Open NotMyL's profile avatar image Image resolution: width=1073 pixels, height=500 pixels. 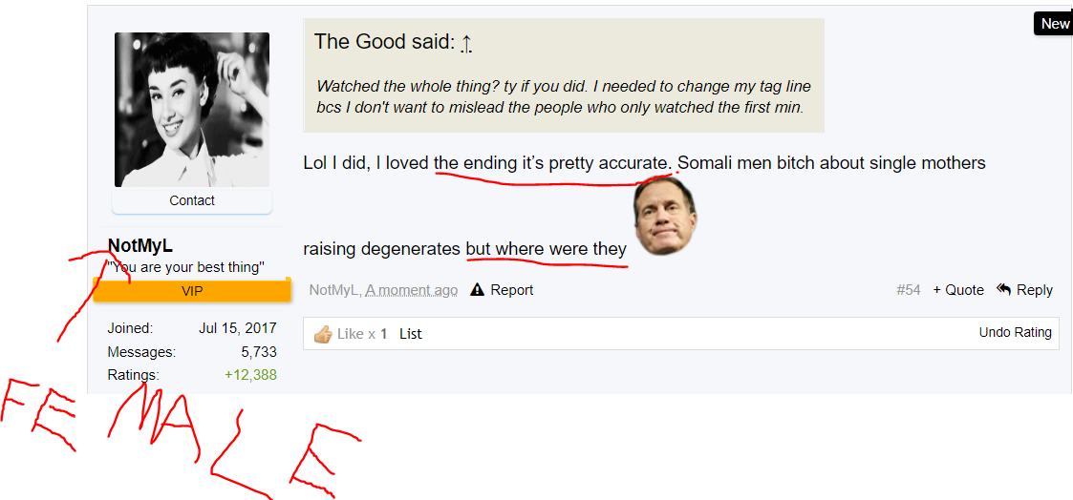click(192, 110)
